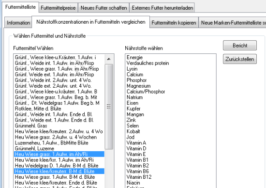Switch to the Information sub-tab
Viewport: 266px width, 188px height.
coord(18,23)
